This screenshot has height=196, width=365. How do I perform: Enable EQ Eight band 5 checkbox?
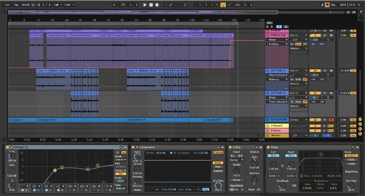[x=70, y=190]
